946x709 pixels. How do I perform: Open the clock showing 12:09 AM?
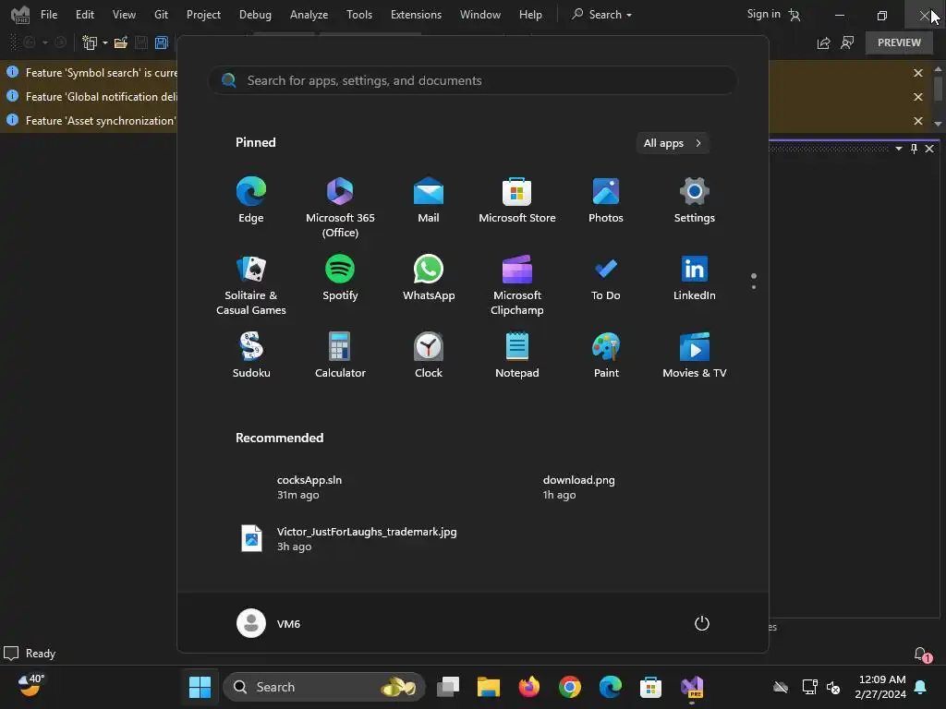(880, 687)
